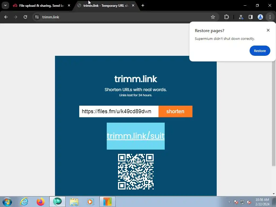
Task: Select the 'Supermium didn't shut down correctly.' text
Action: click(225, 39)
